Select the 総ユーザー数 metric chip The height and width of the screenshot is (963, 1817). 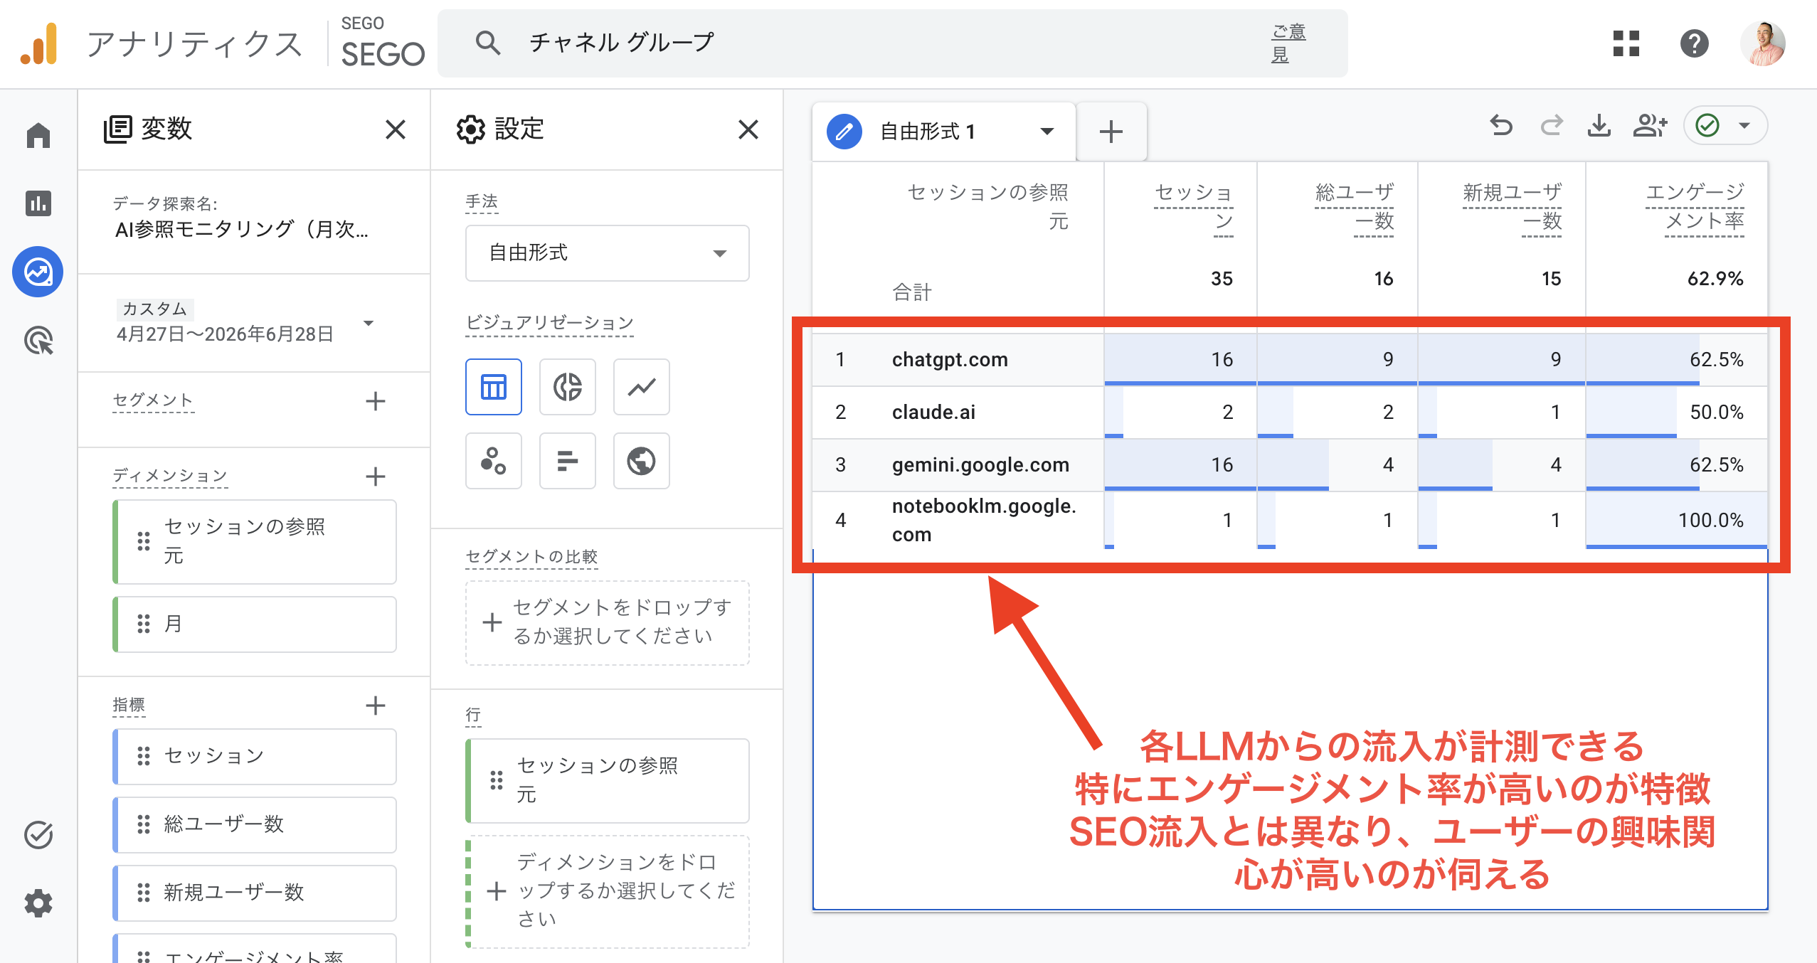click(x=255, y=824)
